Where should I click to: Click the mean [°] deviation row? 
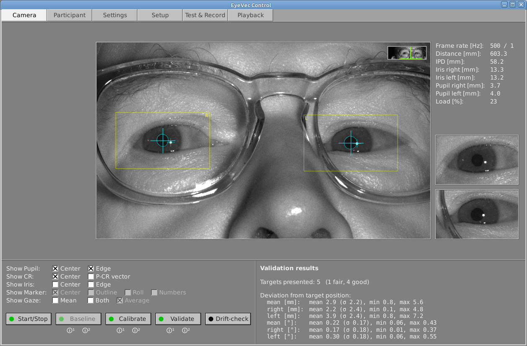352,323
